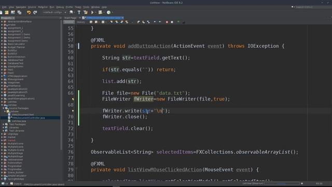Screen dimensions: 332x187
Task: Click the Build Project hammer icon
Action: click(79, 12)
